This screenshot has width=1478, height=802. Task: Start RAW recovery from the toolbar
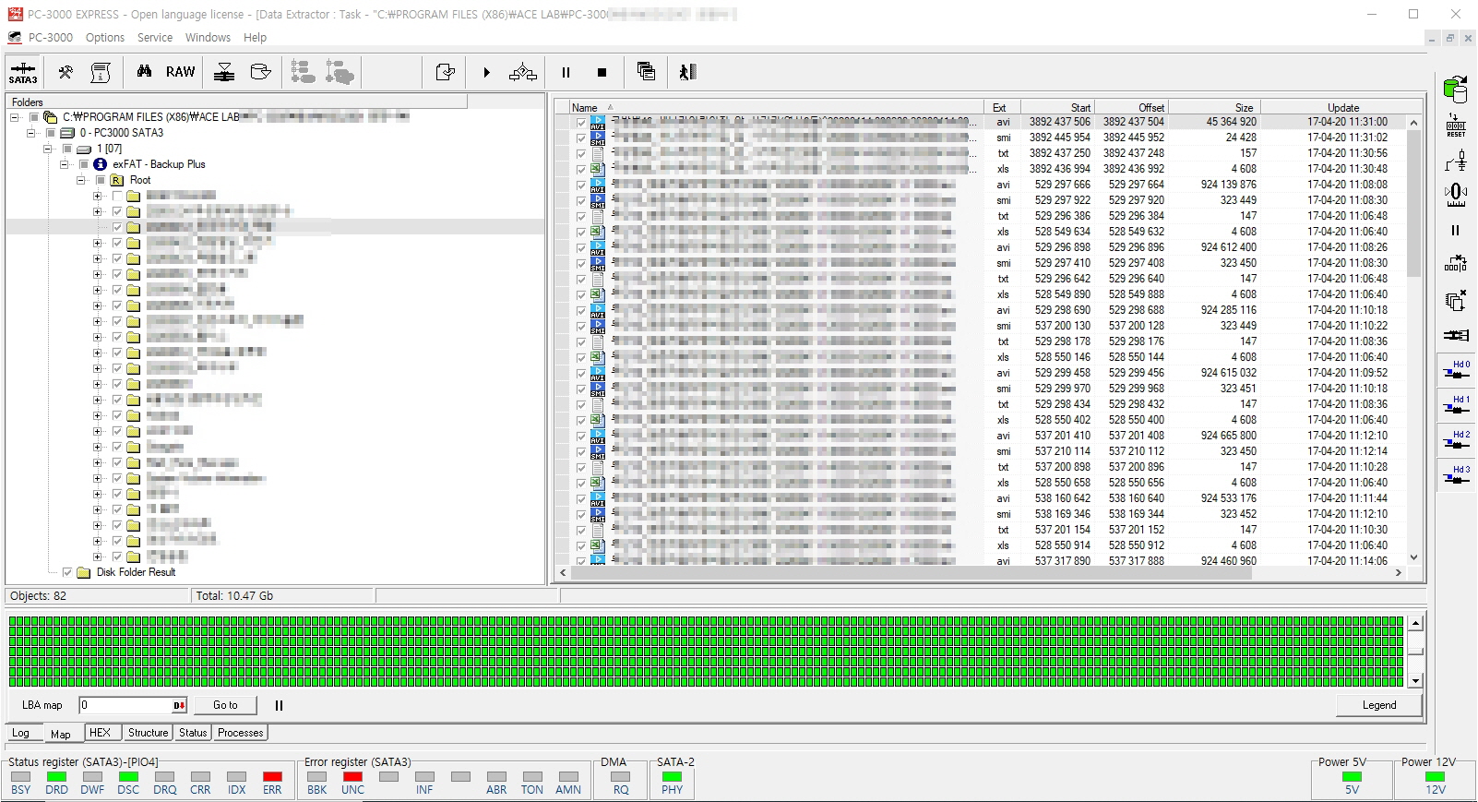(x=180, y=72)
